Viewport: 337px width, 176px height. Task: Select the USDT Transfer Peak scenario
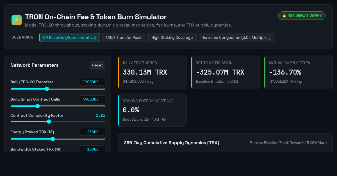(x=124, y=37)
